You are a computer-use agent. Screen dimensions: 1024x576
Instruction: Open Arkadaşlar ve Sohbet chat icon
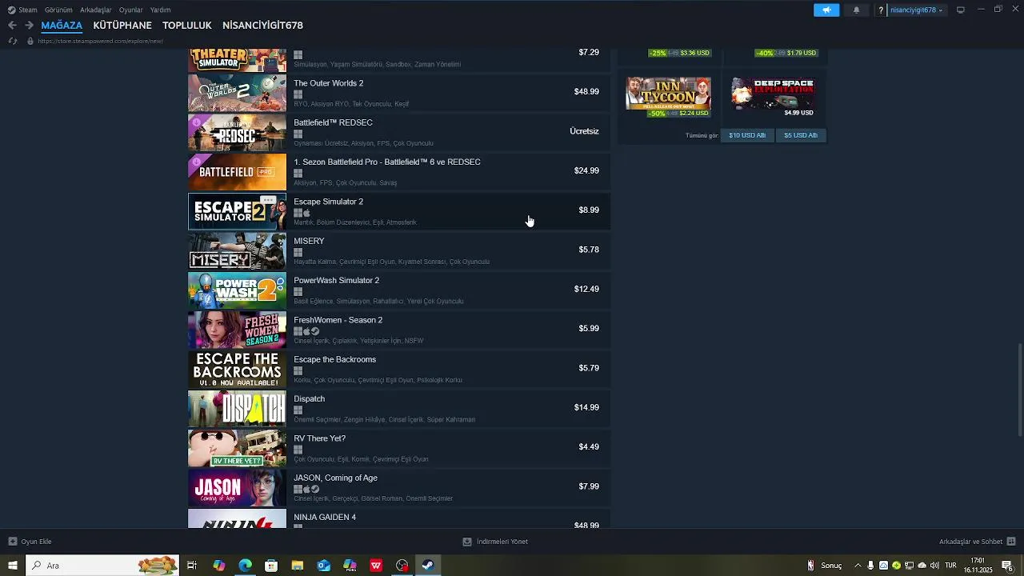[x=1011, y=542]
